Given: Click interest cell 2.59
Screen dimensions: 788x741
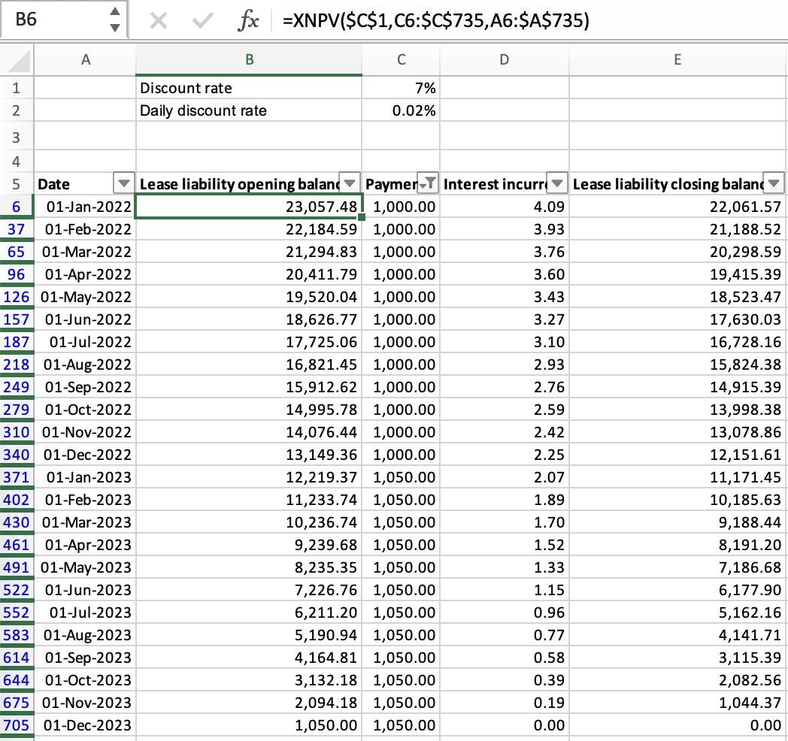Looking at the screenshot, I should [505, 410].
